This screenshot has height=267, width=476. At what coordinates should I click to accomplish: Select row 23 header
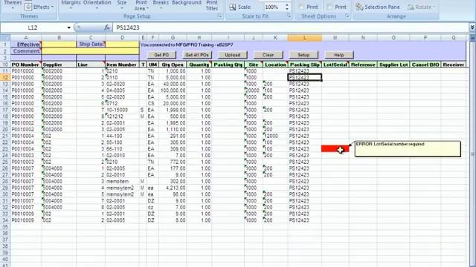[x=5, y=149]
